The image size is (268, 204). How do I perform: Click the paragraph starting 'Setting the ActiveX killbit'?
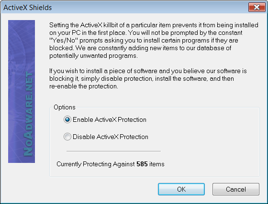154,41
